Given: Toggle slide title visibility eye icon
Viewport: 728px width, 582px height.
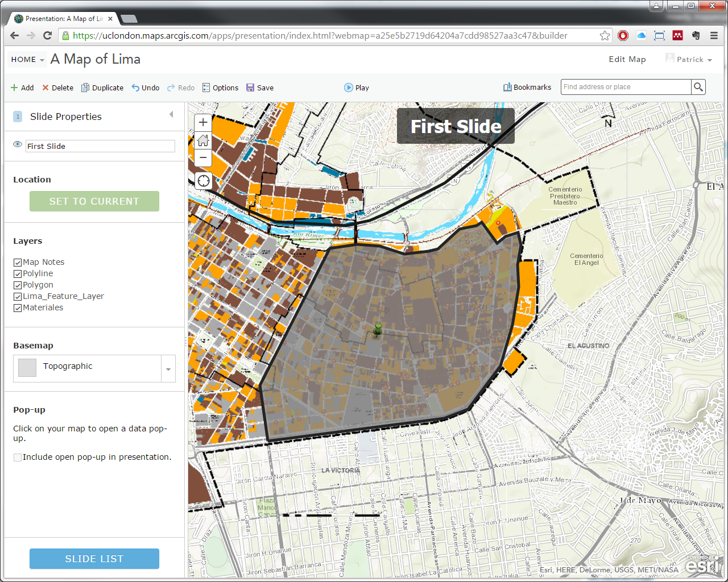Looking at the screenshot, I should tap(18, 144).
